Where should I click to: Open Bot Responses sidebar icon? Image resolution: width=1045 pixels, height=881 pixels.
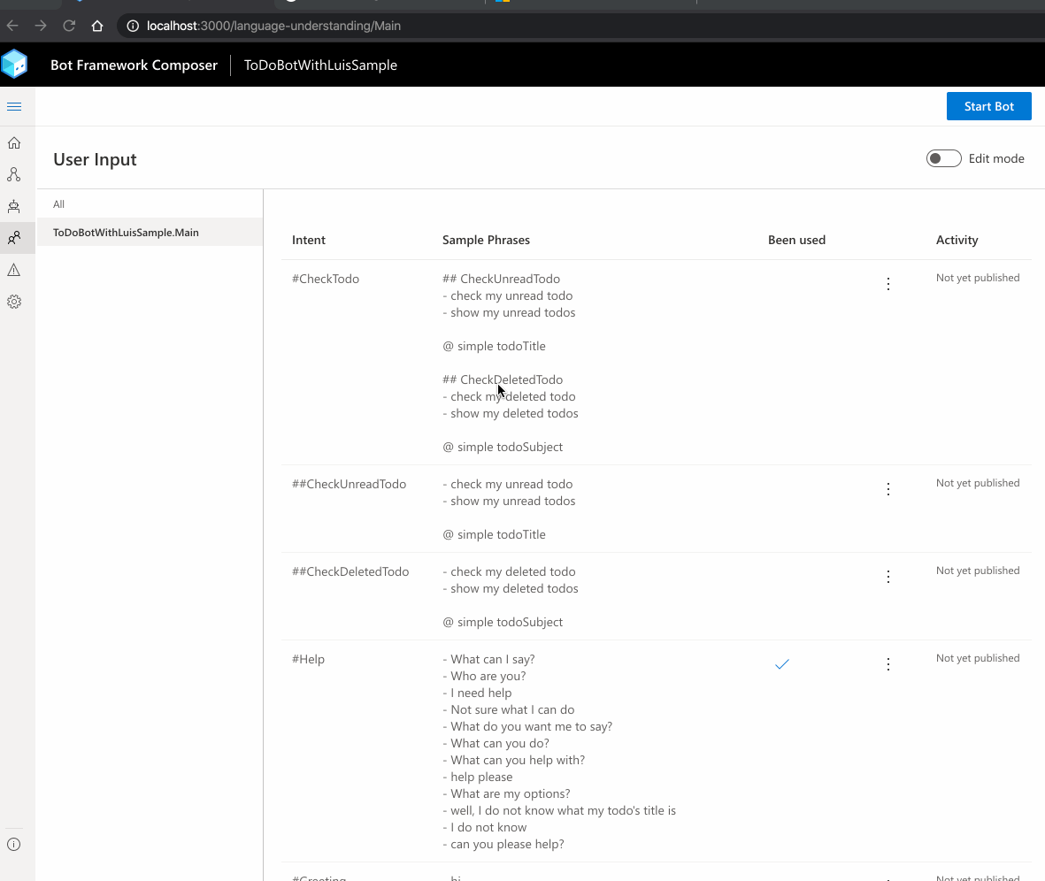click(14, 207)
